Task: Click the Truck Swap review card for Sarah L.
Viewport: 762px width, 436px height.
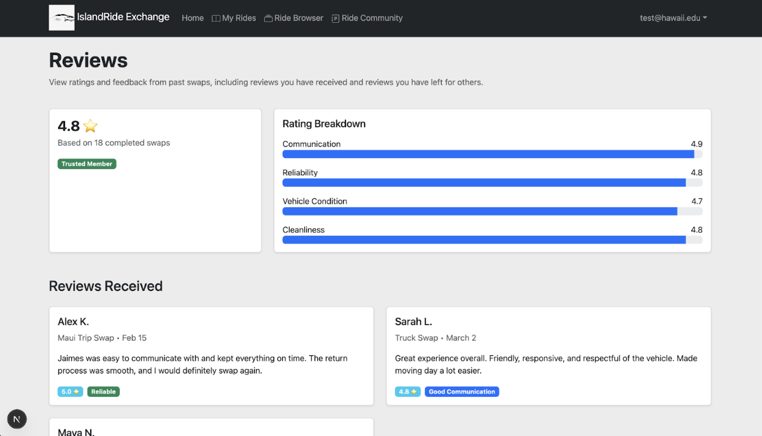Action: click(x=548, y=356)
